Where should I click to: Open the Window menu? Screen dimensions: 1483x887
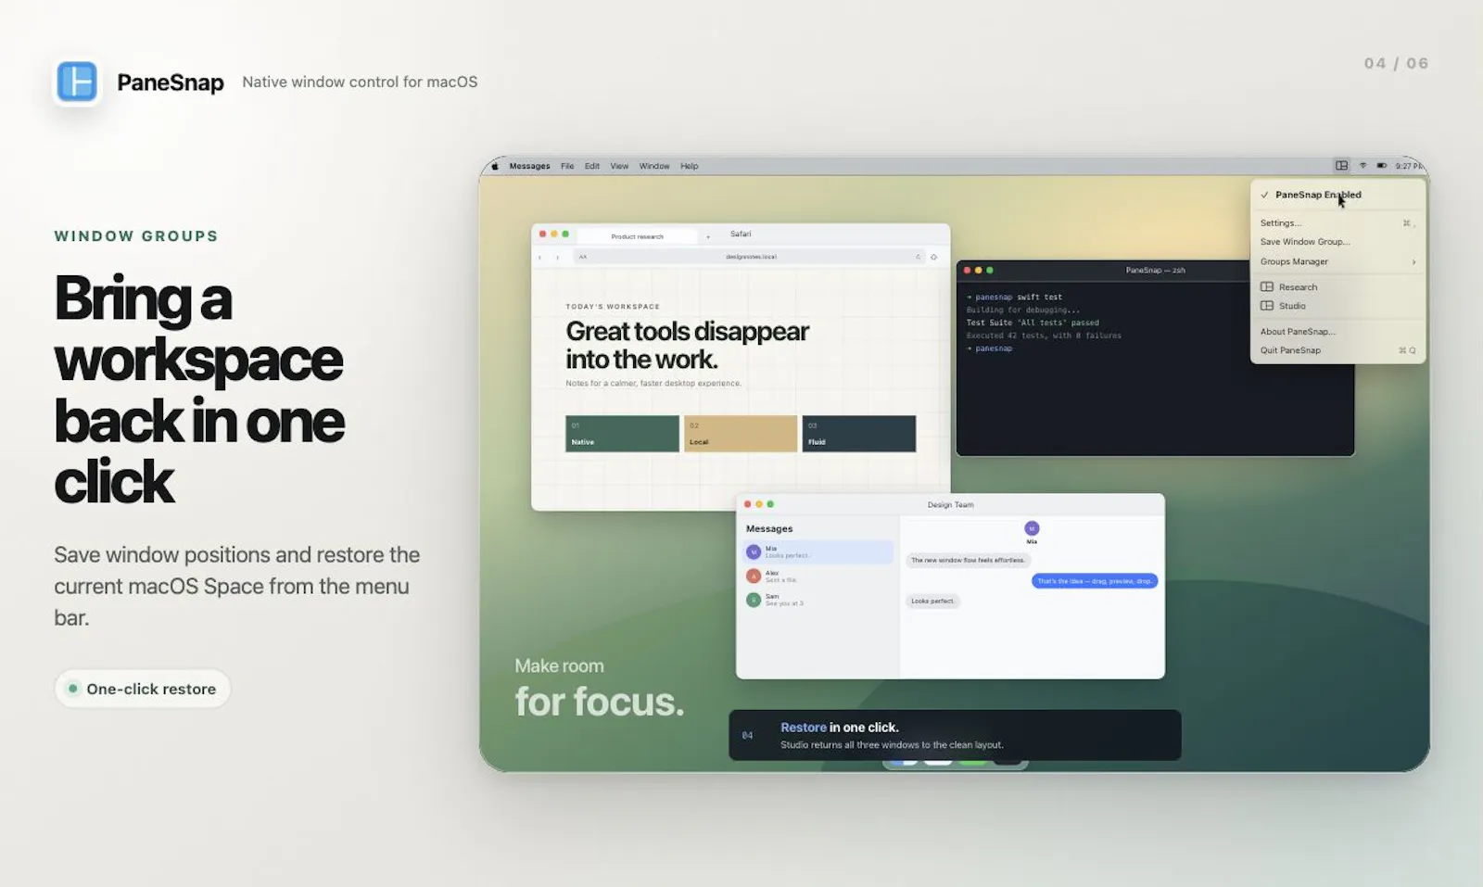point(654,166)
